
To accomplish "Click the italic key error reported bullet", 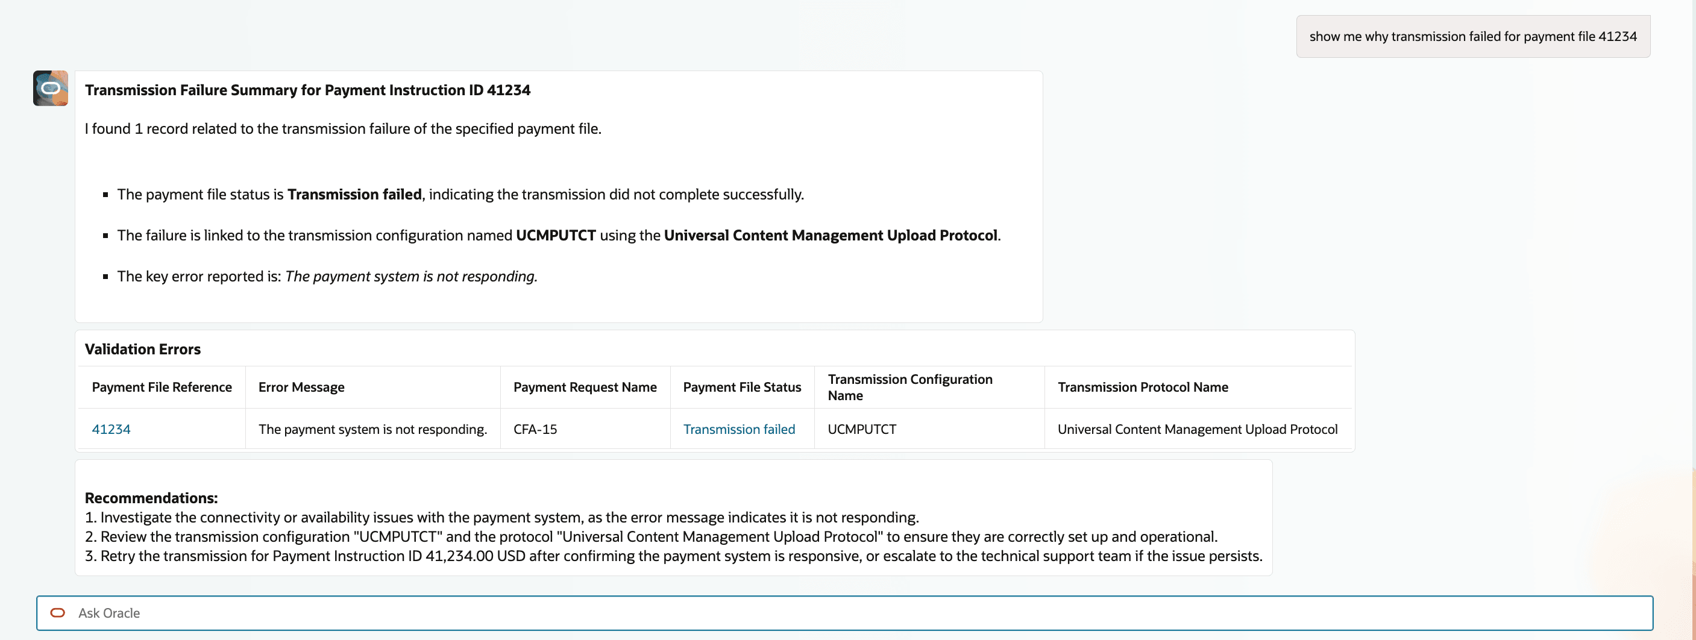I will (x=327, y=277).
